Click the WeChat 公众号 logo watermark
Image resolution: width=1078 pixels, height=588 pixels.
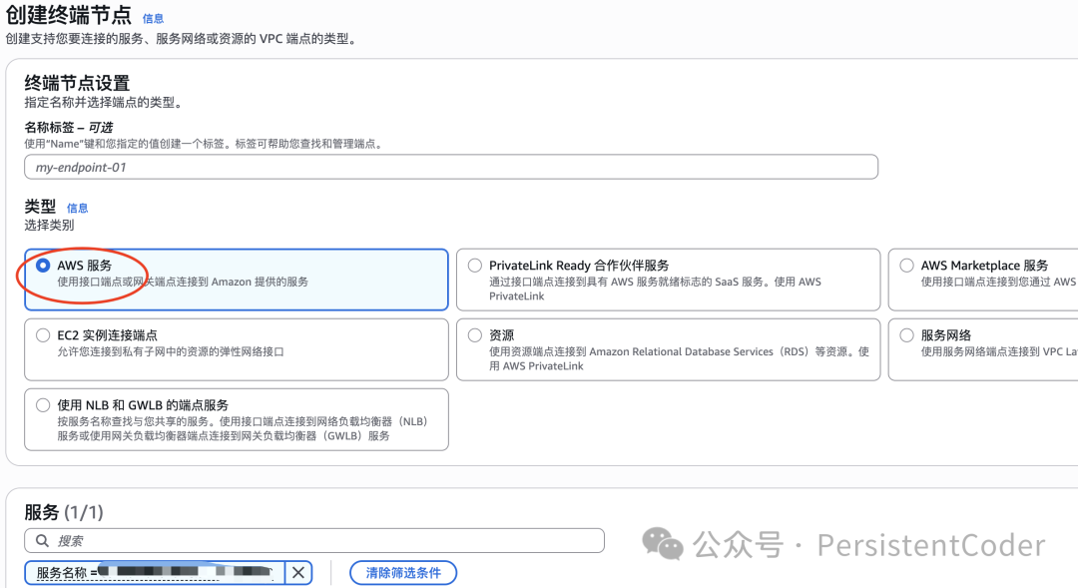point(663,544)
